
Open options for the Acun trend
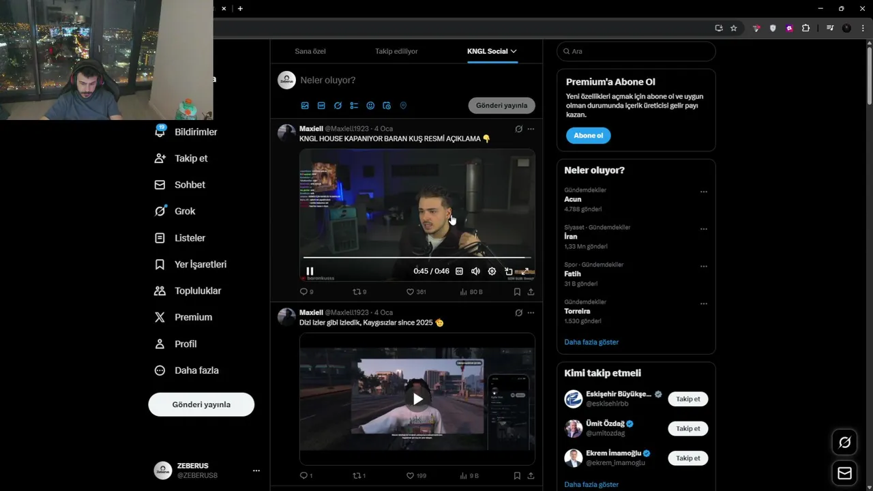704,192
